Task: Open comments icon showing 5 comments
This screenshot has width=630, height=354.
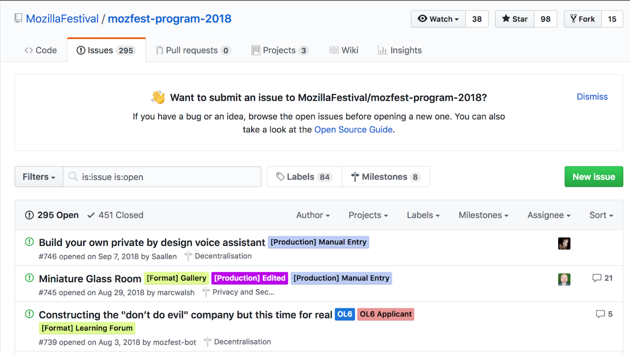Action: point(600,314)
